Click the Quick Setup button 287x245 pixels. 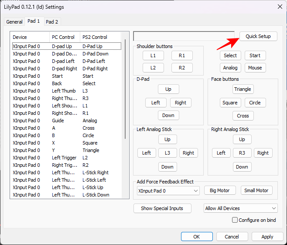pos(258,36)
